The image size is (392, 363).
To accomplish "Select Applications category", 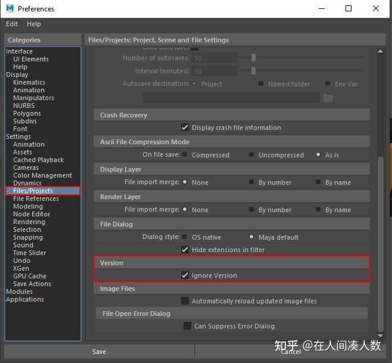I will [x=25, y=299].
